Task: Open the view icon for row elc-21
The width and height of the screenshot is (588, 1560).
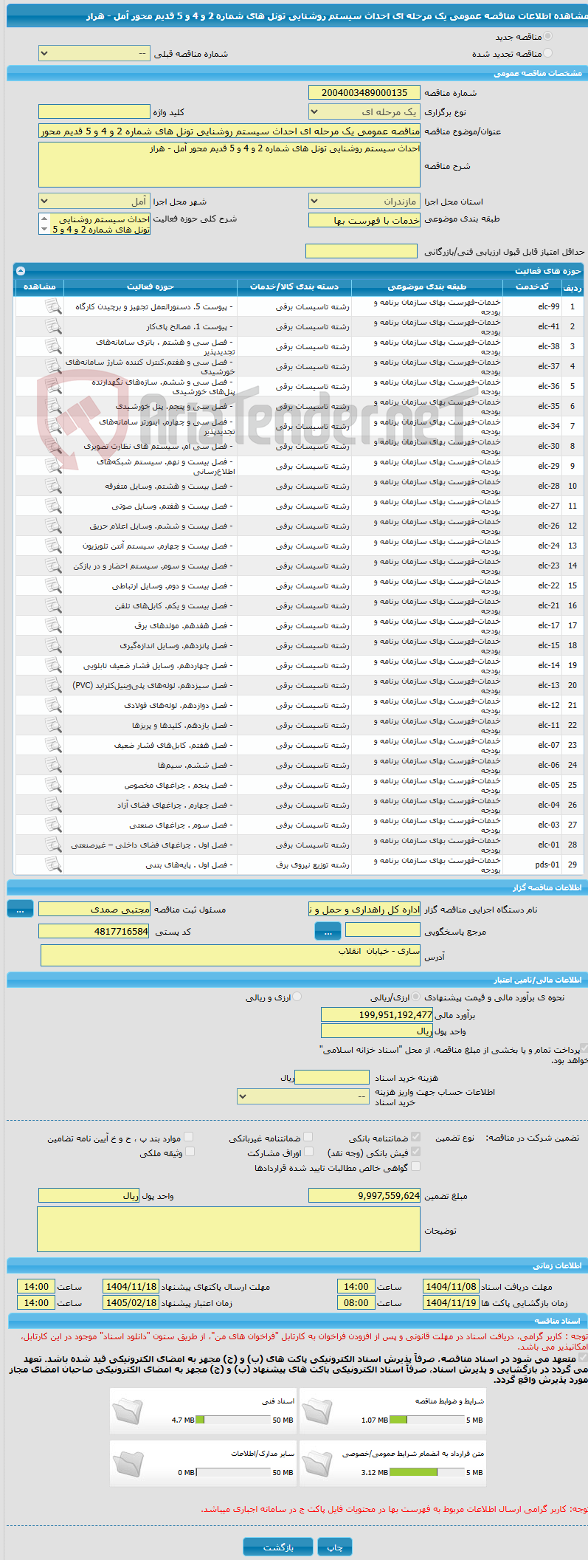Action: coord(53,605)
